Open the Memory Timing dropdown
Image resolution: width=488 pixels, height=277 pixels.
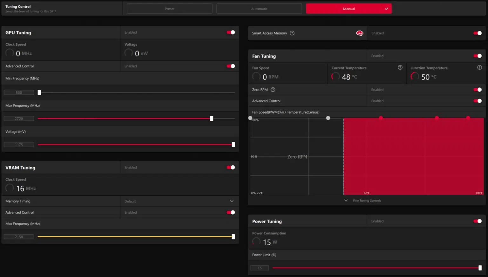tap(232, 201)
